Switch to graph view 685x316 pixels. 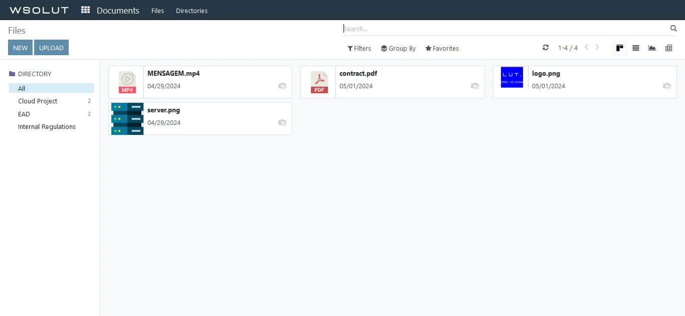click(652, 48)
